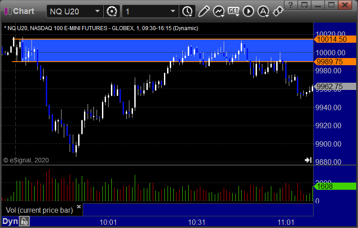Select the lower orange line at 9989.75
The height and width of the screenshot is (228, 358).
tap(163, 62)
